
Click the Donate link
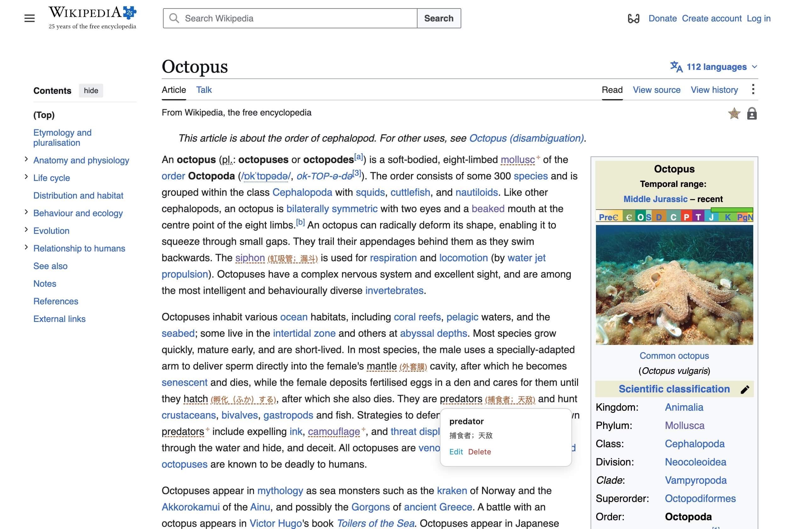click(662, 19)
